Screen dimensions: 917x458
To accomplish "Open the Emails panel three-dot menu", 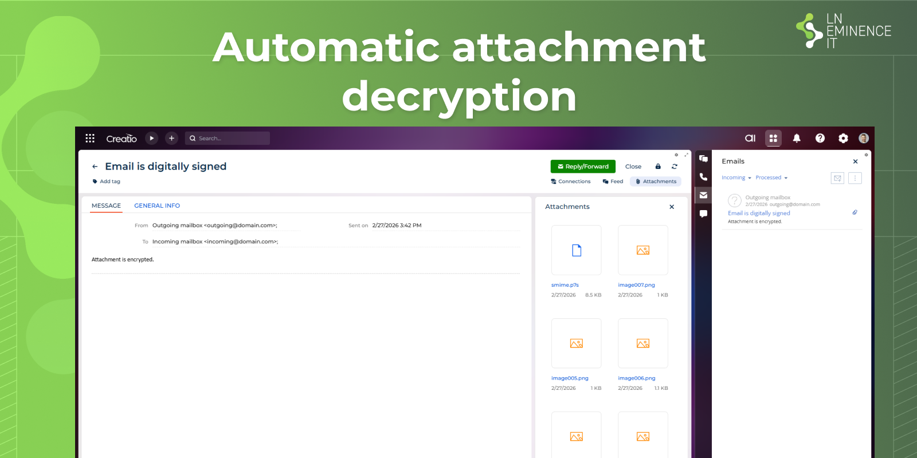I will coord(855,178).
